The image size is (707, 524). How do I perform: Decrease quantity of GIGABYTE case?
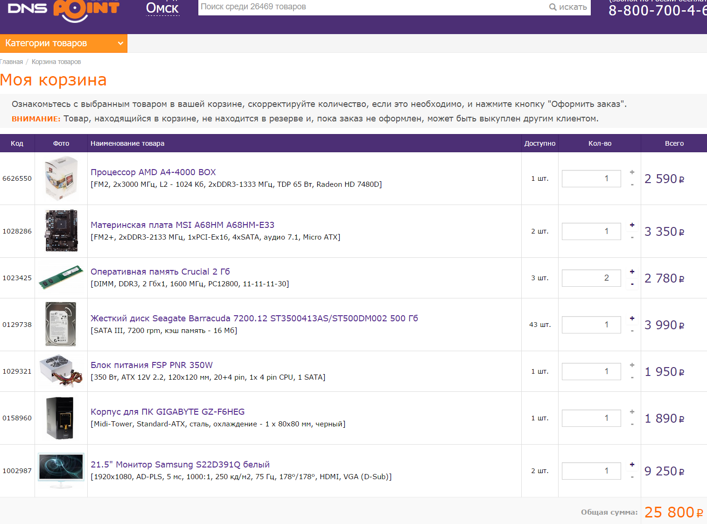(x=632, y=425)
